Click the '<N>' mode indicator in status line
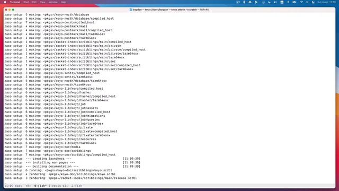The height and width of the screenshot is (191, 339). point(28,186)
